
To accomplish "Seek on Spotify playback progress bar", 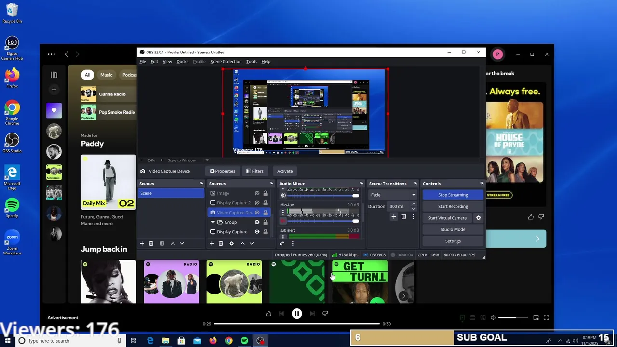I will 296,324.
